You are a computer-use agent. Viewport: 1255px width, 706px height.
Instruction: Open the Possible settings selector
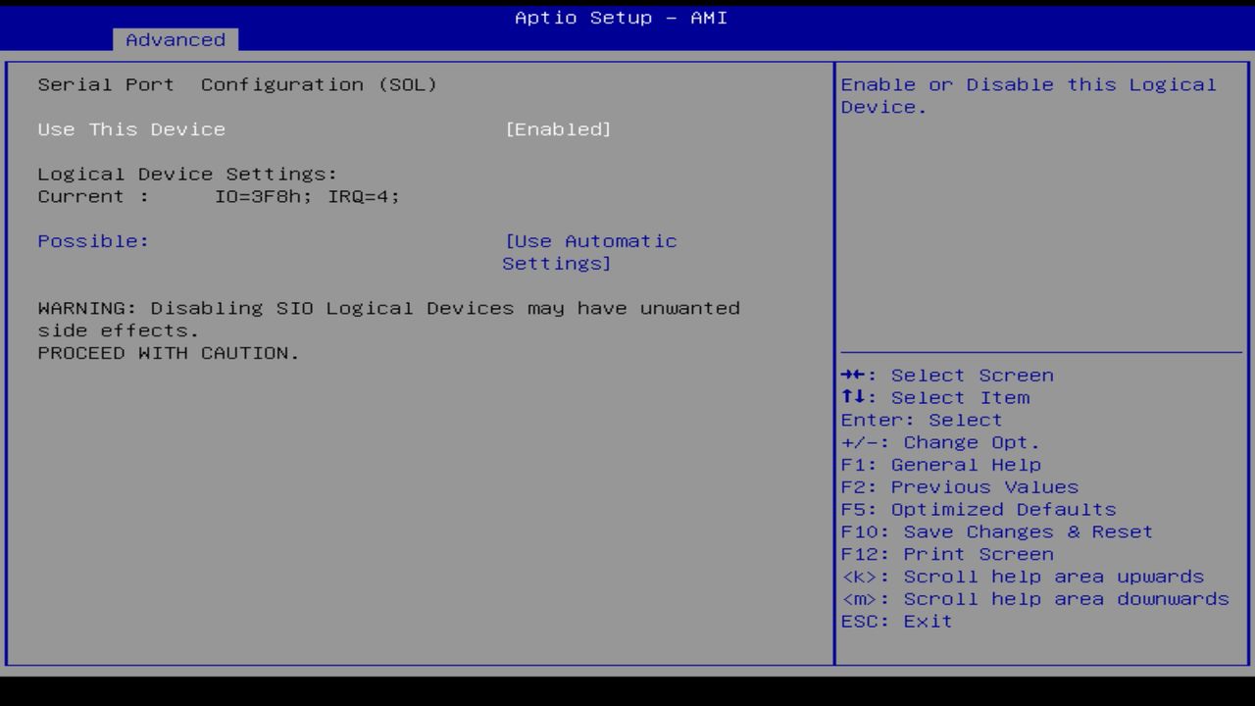(93, 240)
